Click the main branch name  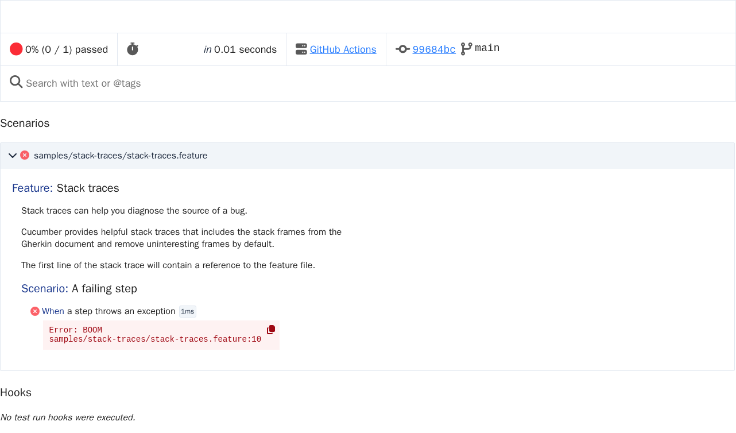(x=487, y=48)
